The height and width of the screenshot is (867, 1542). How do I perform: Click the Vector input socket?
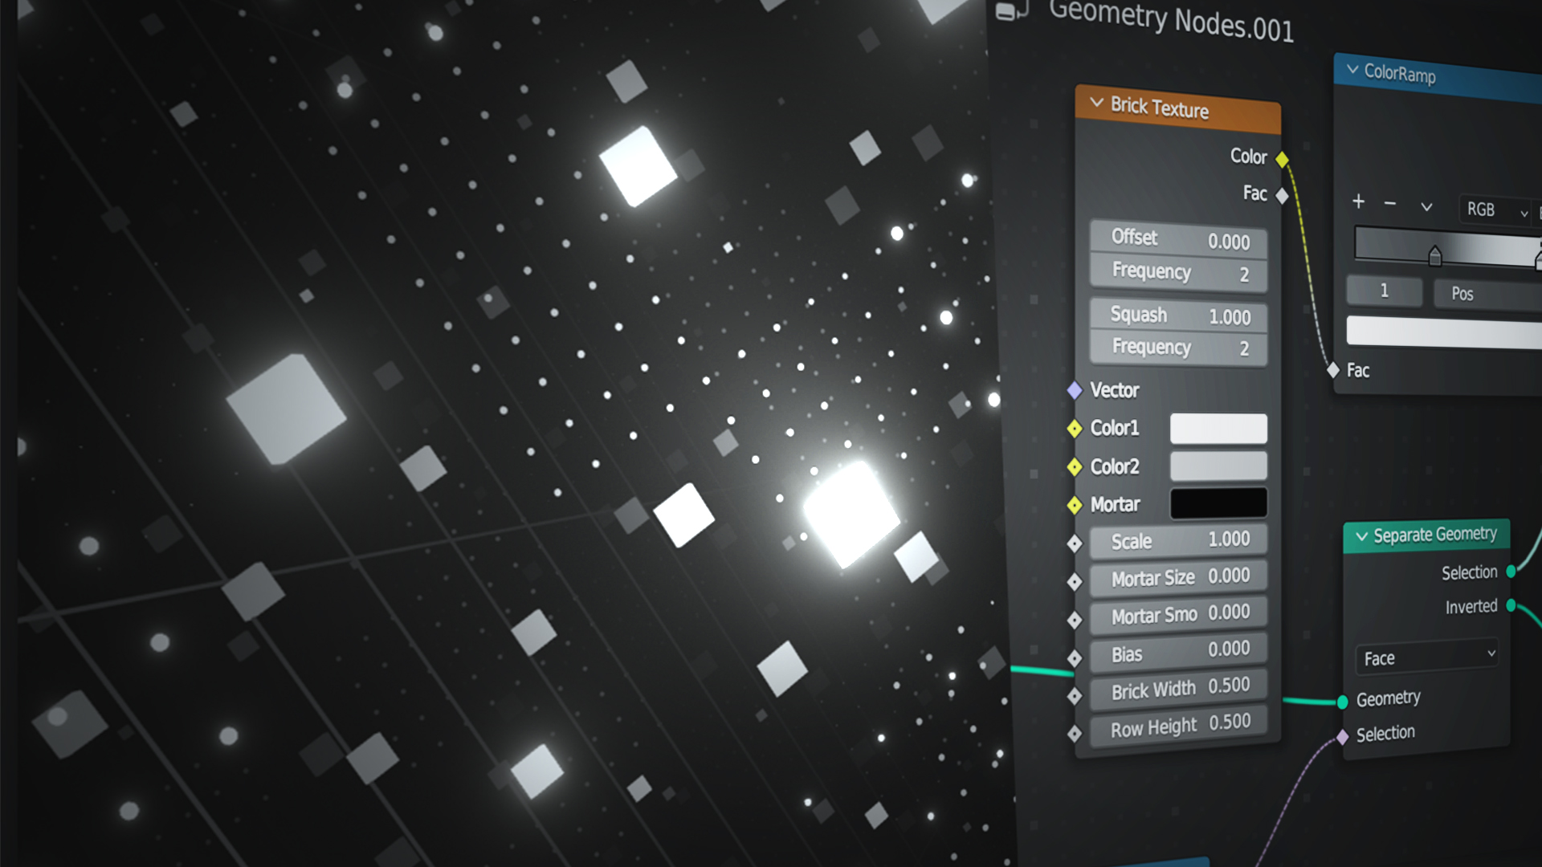pyautogui.click(x=1075, y=390)
